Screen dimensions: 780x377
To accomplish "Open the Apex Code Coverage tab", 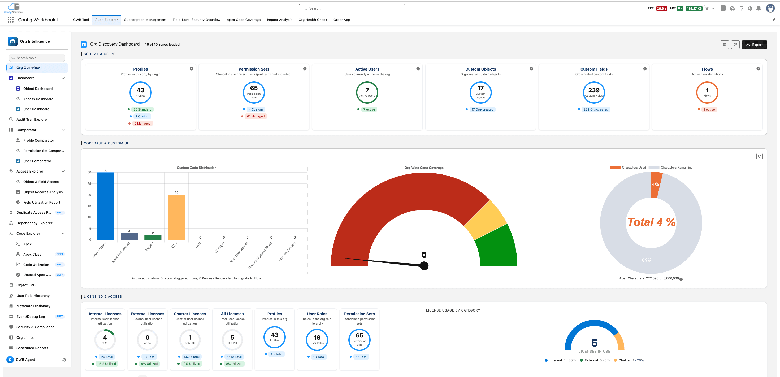I will point(244,20).
